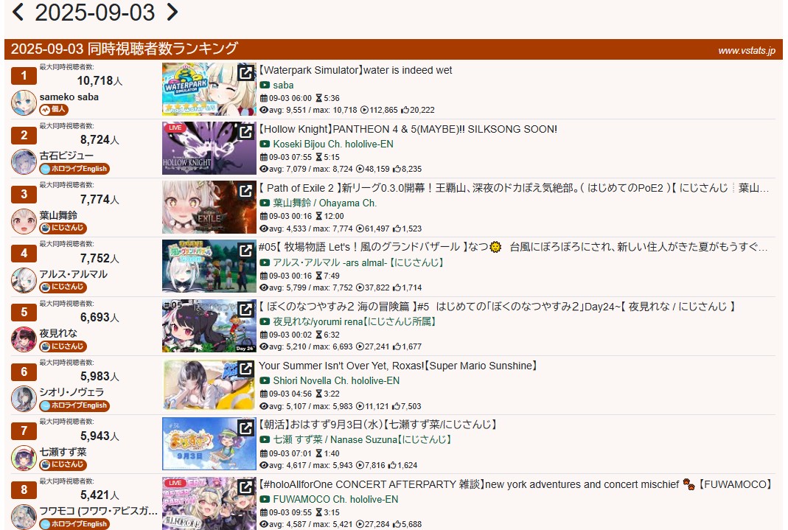Open Waterpark Simulator stream thumbnail

209,89
